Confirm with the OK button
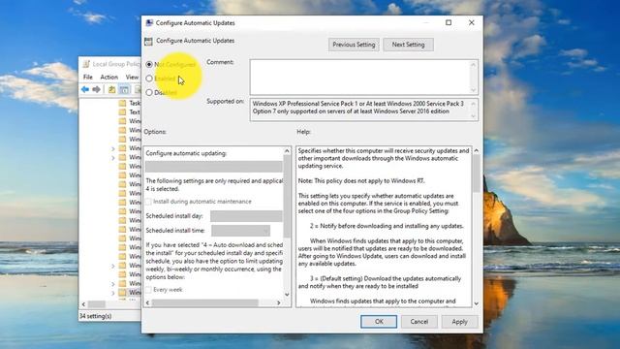Image resolution: width=620 pixels, height=349 pixels. pyautogui.click(x=379, y=322)
